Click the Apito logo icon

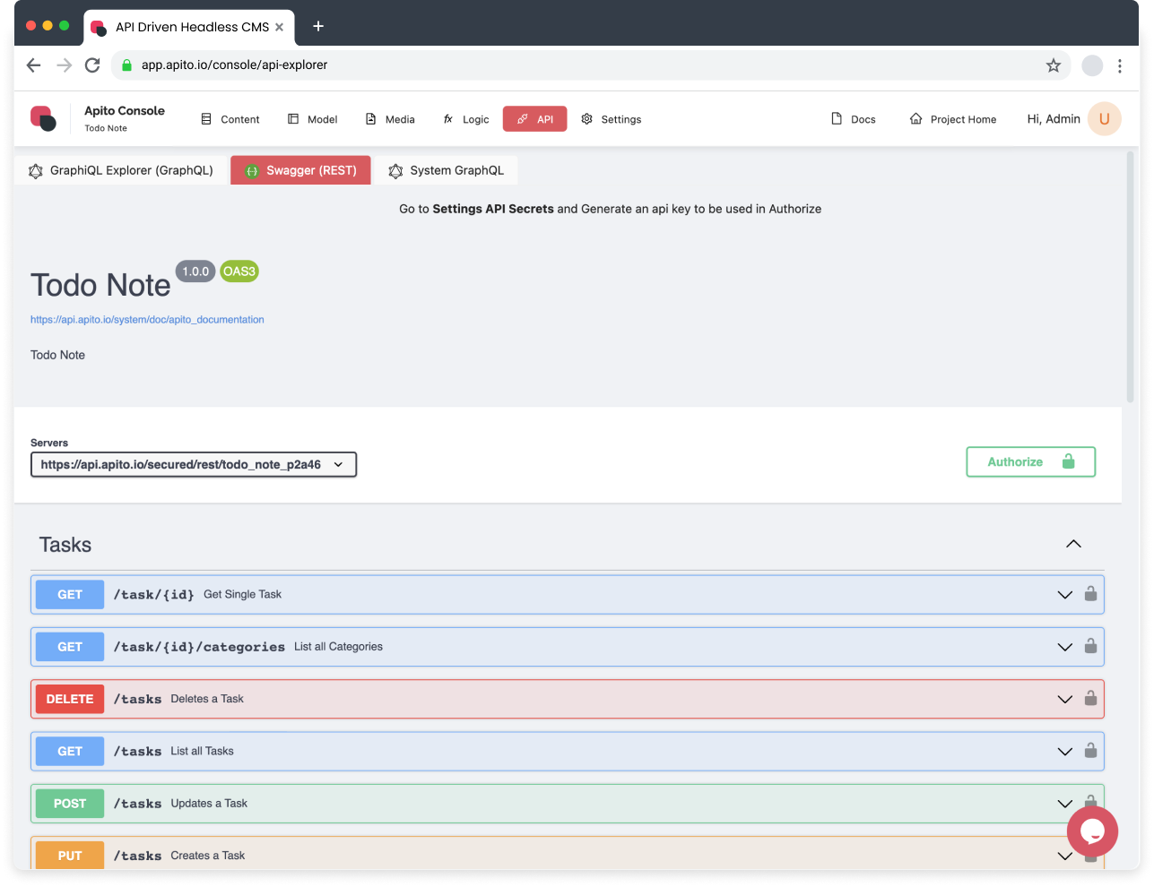tap(43, 118)
